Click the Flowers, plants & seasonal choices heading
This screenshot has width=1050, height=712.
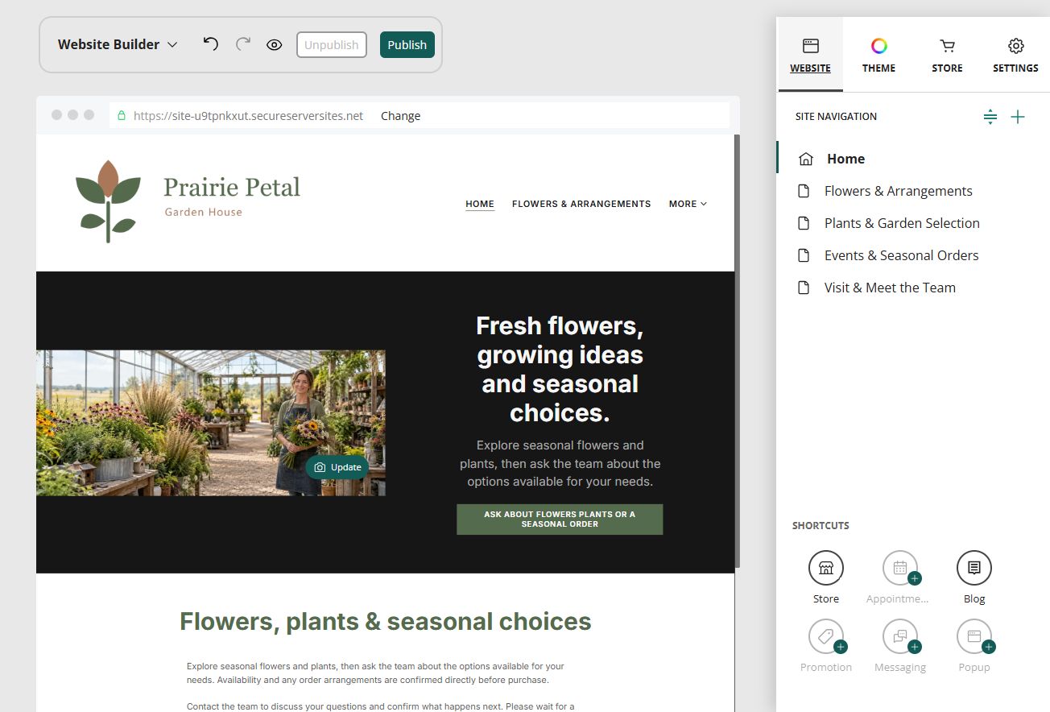386,622
